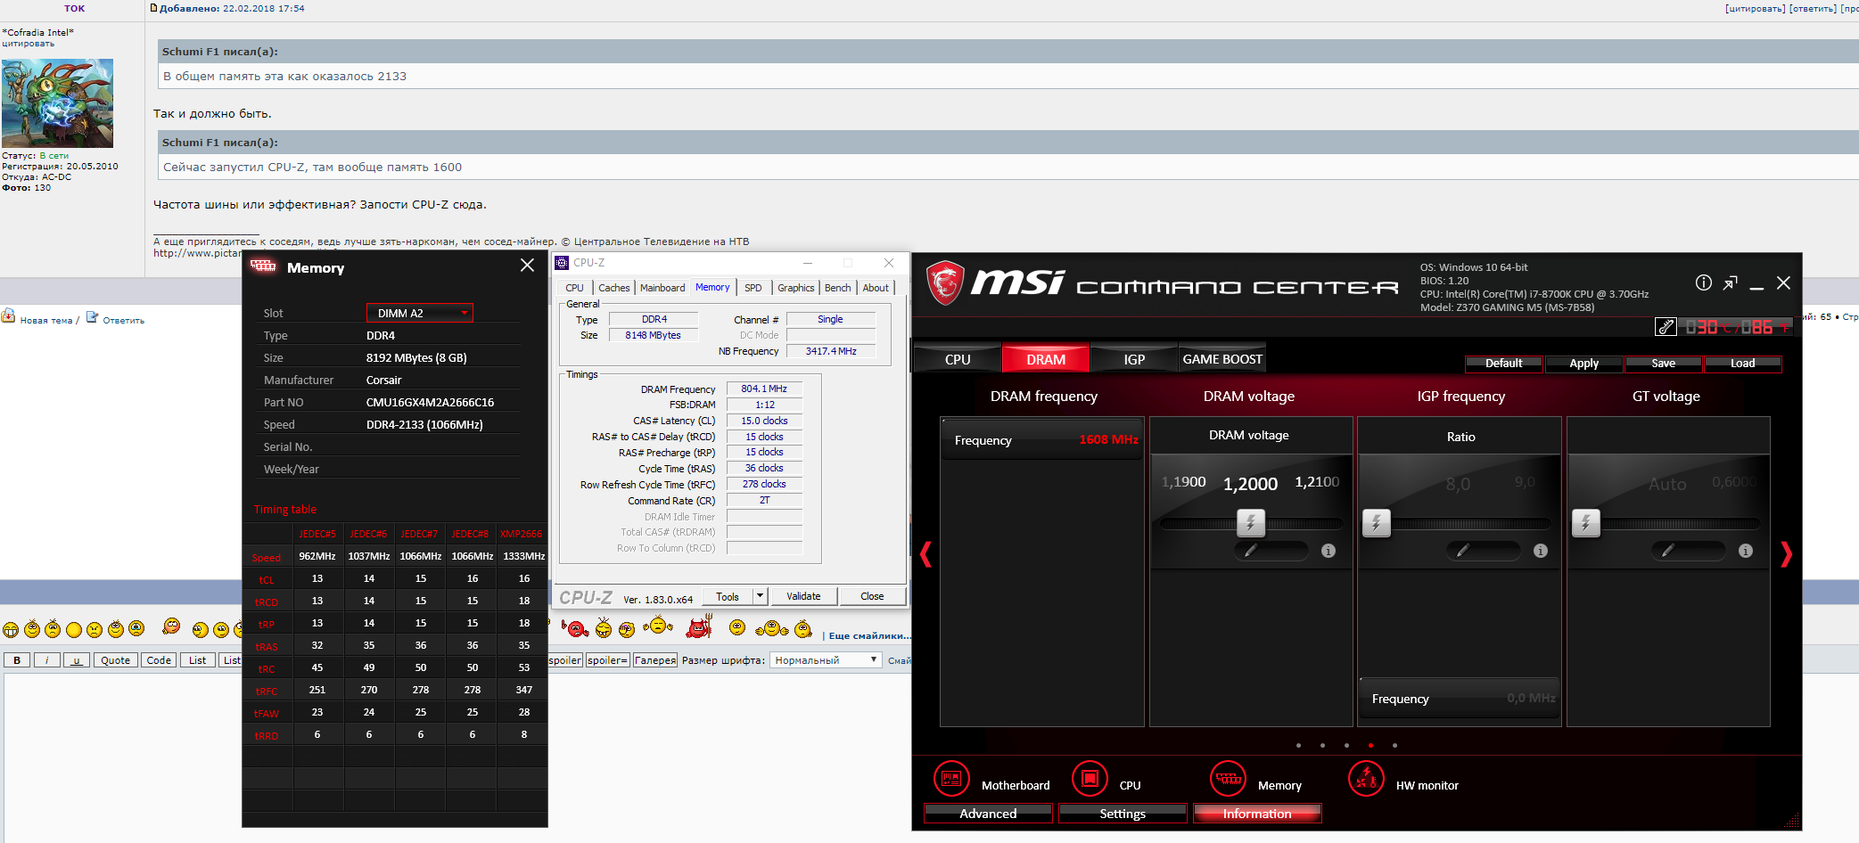This screenshot has height=843, width=1859.
Task: Open the Slot dropdown showing DIMM A2
Action: click(420, 313)
